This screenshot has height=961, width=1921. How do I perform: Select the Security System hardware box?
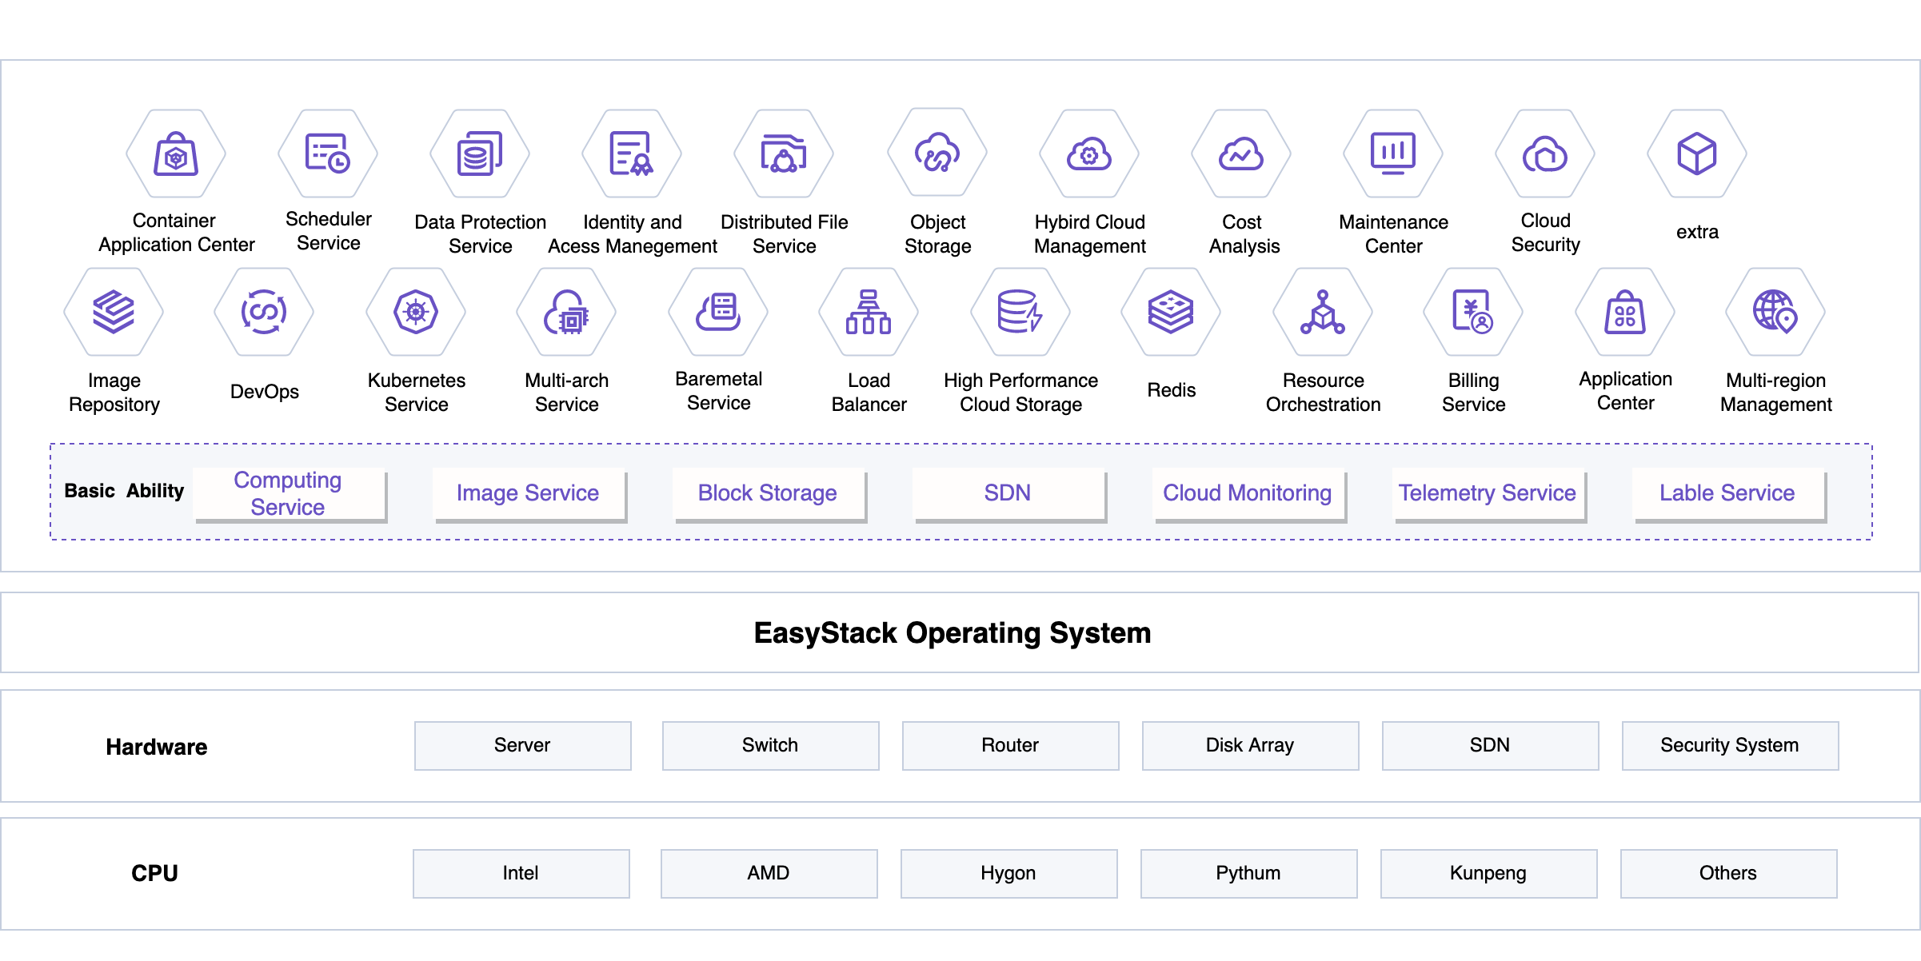1730,745
